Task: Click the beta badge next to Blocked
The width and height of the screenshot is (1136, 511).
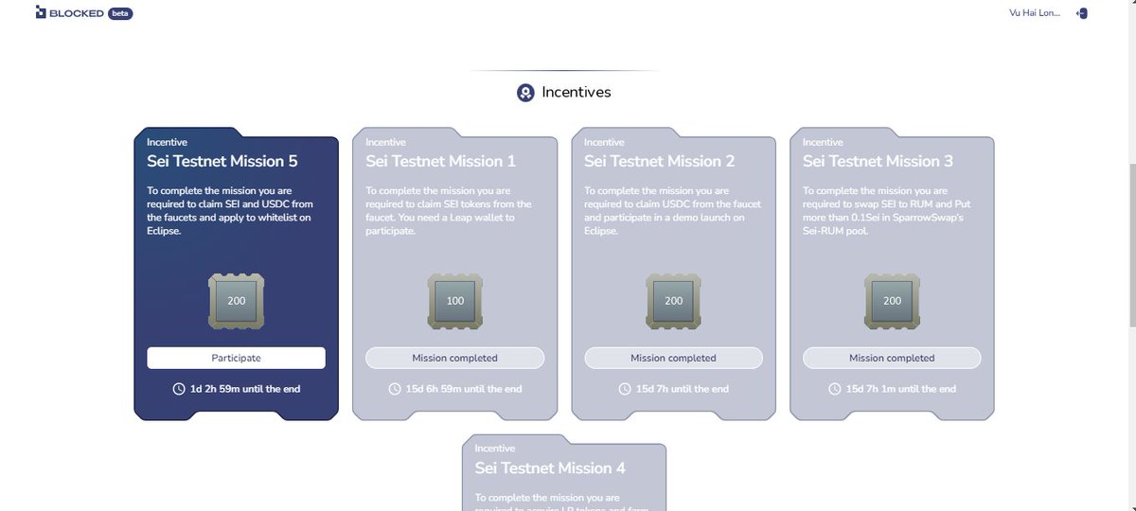Action: (x=120, y=13)
